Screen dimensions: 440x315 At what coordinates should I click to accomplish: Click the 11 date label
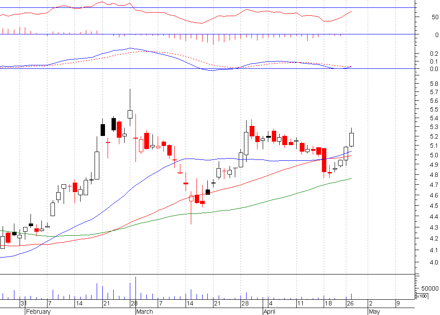pyautogui.click(x=301, y=304)
